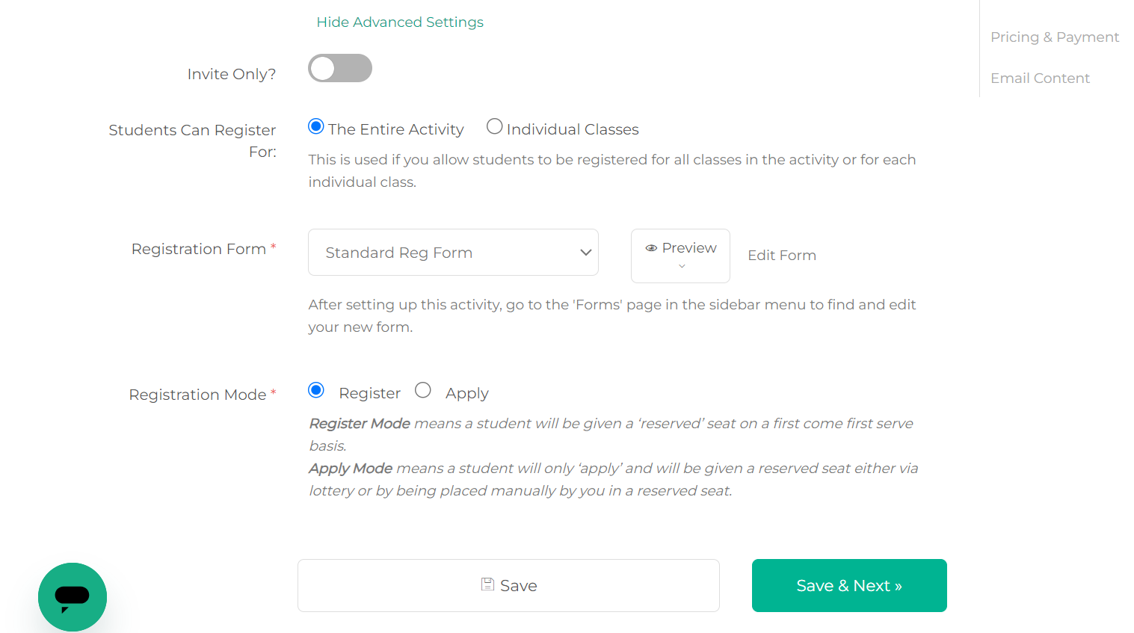Click the Save & Next button

point(849,586)
